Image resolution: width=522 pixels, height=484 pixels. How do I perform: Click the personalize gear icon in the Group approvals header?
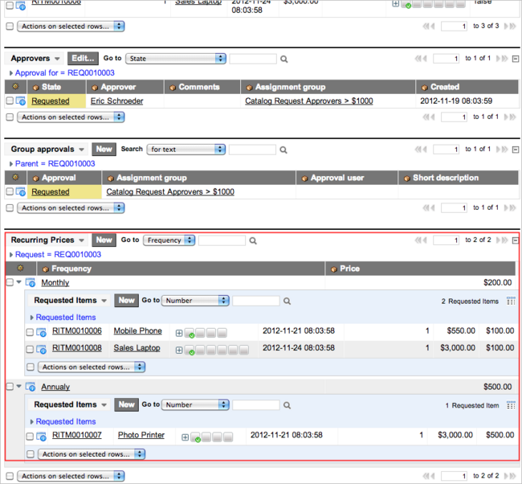15,178
